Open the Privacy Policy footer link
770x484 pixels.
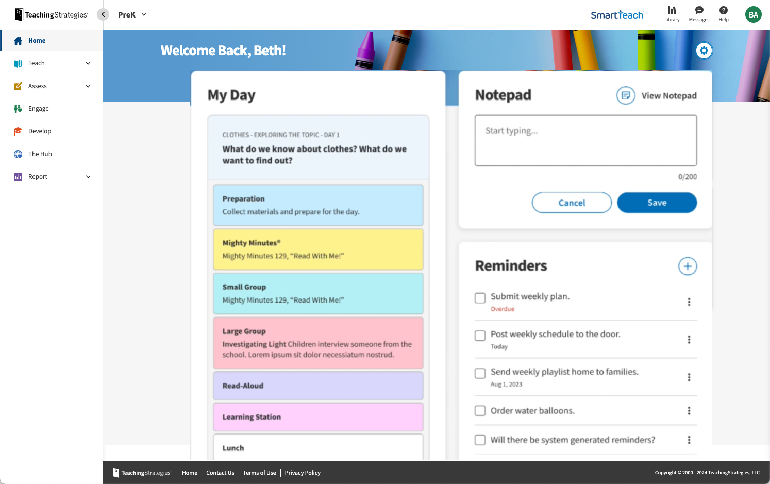click(x=303, y=473)
